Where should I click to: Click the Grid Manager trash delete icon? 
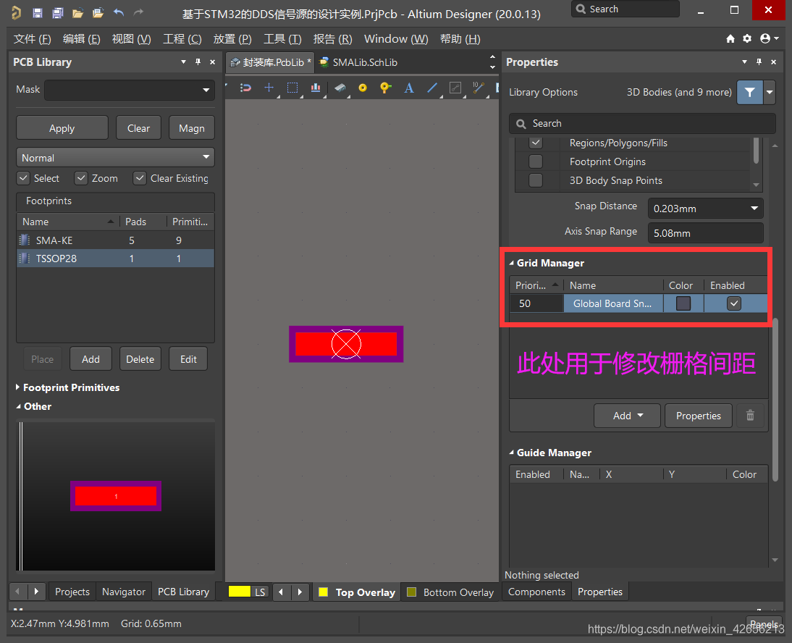[x=750, y=416]
